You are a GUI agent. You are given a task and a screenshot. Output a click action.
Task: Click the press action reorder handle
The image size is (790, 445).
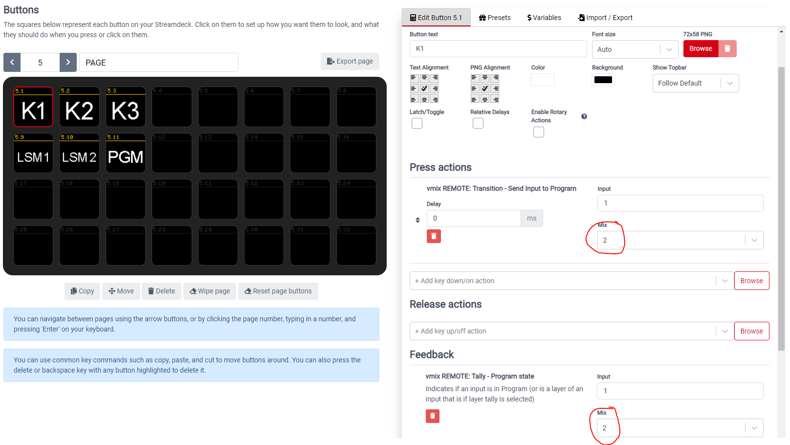click(x=417, y=220)
